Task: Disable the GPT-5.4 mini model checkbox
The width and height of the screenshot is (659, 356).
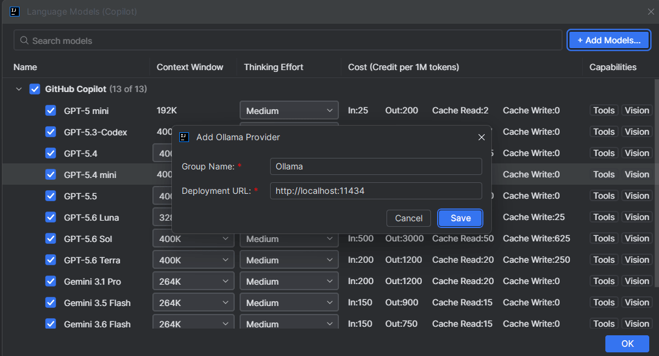Action: coord(51,174)
